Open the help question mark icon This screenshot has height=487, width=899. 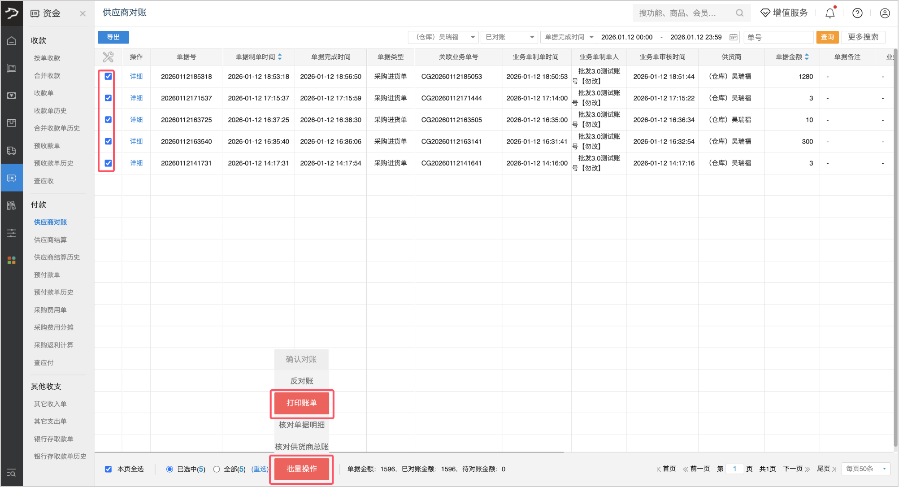857,13
